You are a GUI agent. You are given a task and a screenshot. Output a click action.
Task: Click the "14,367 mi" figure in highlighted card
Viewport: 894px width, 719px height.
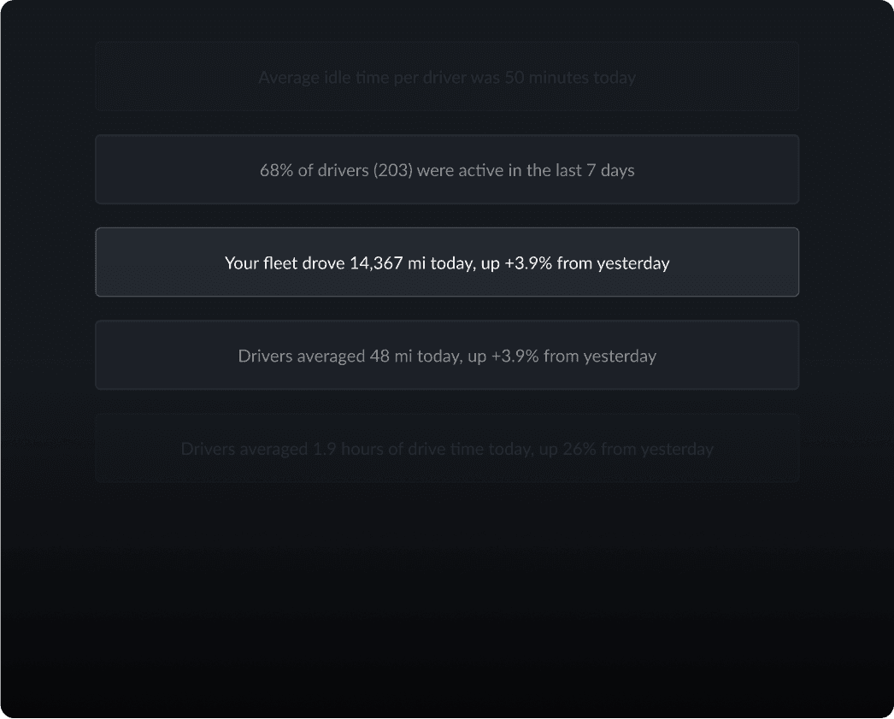pos(387,263)
